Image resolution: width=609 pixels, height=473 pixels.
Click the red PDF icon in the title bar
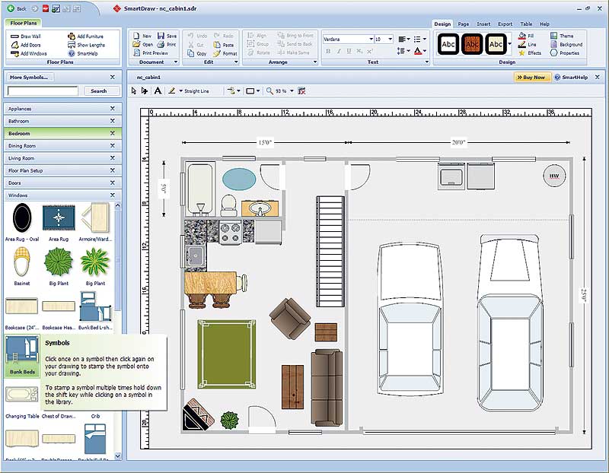click(46, 8)
